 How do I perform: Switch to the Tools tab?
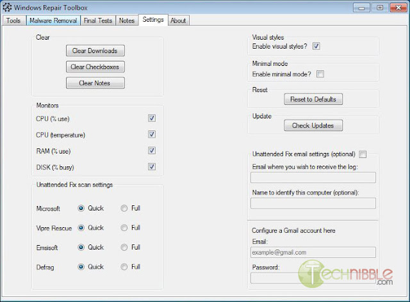(x=13, y=20)
